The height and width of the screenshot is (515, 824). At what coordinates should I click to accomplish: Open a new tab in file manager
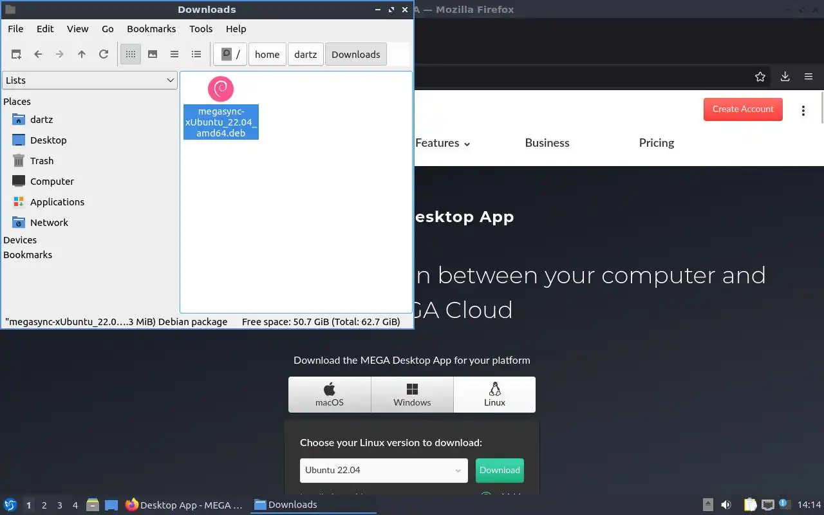16,55
